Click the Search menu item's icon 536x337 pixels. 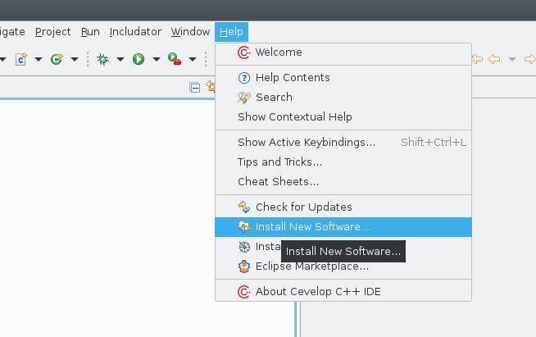pos(244,98)
